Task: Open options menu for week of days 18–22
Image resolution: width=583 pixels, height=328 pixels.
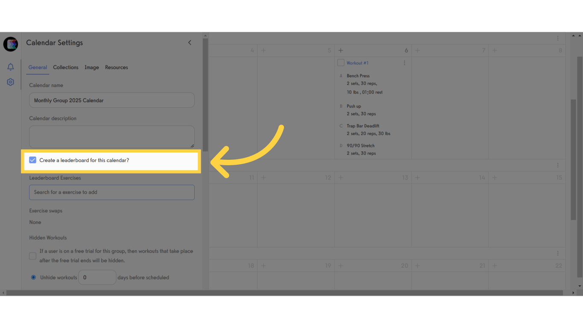Action: 558,253
